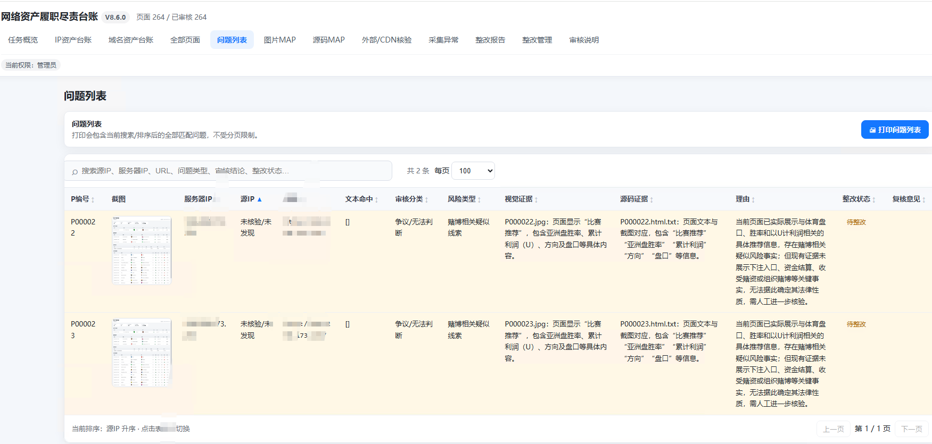Click the 当前权限：管理员 badge
This screenshot has height=444, width=932.
[31, 65]
